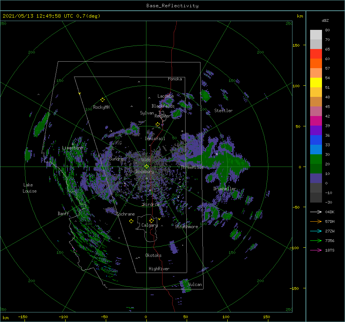
Task: Click the Banff label
Action: [x=63, y=214]
